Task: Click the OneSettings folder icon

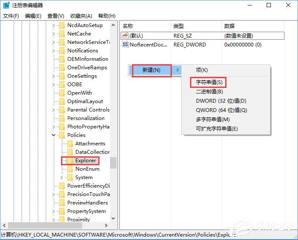Action: (62, 76)
